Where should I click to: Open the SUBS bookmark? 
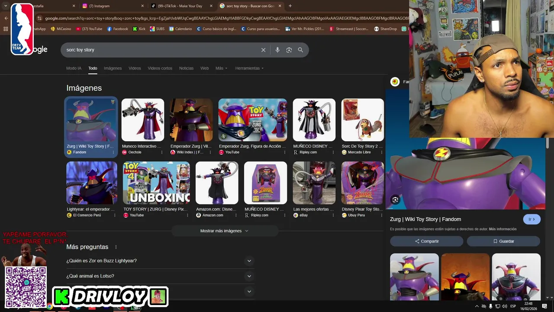(158, 29)
